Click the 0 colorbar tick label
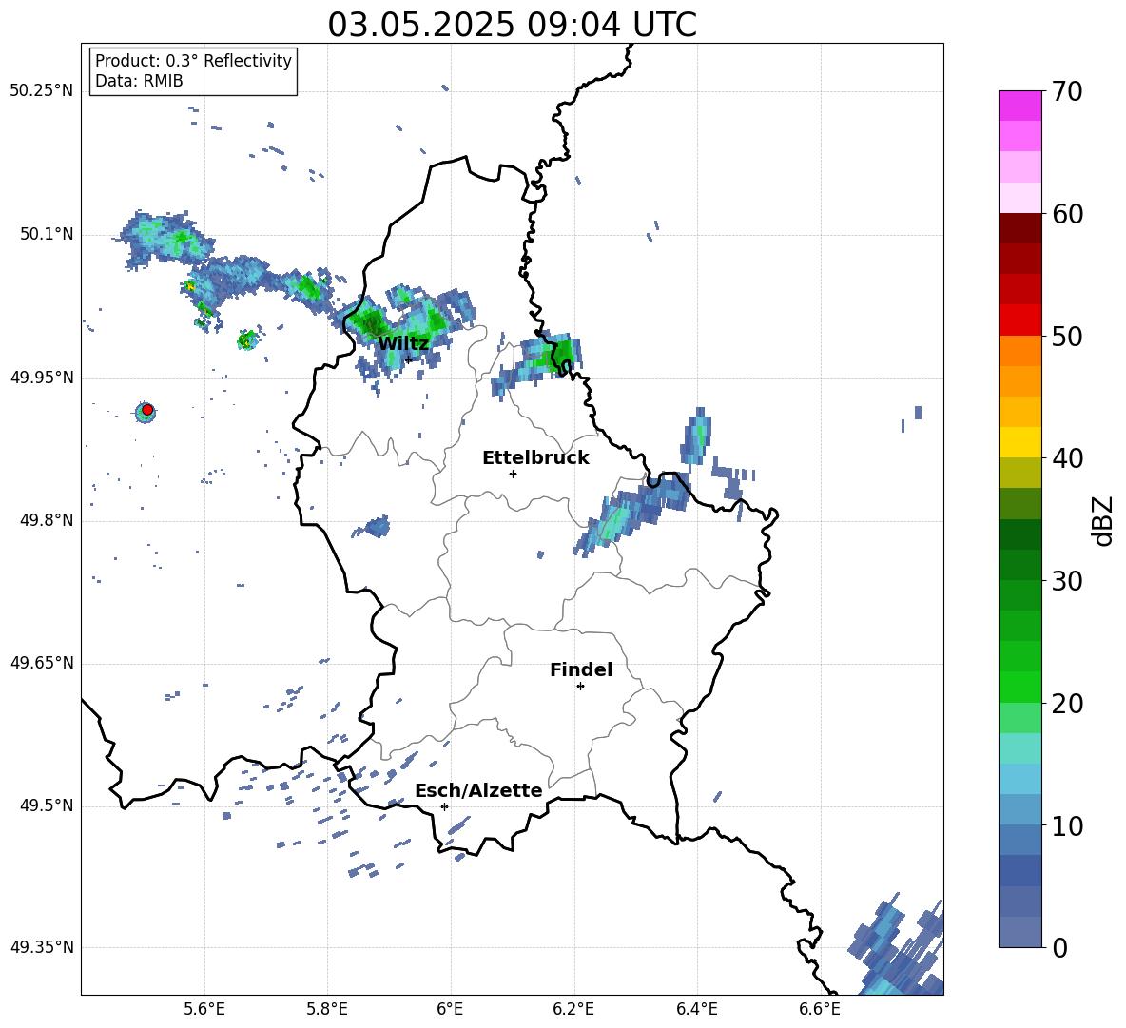Viewport: 1126px width, 1028px height. 1060,948
